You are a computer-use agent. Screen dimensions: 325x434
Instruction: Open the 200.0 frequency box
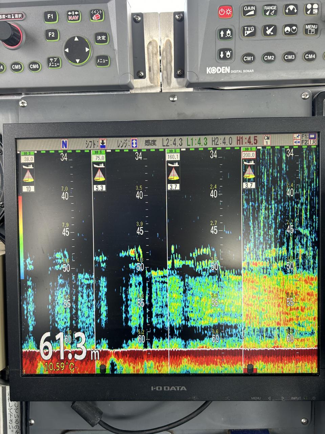[x=248, y=155]
